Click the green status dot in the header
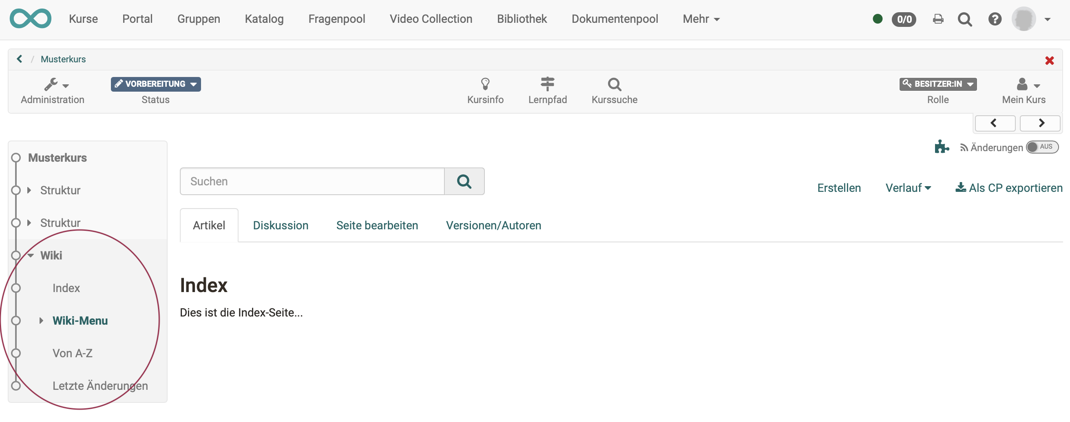 tap(878, 19)
